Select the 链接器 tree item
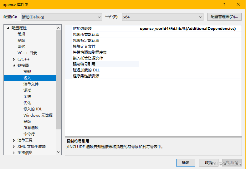The image size is (246, 169). click(23, 65)
